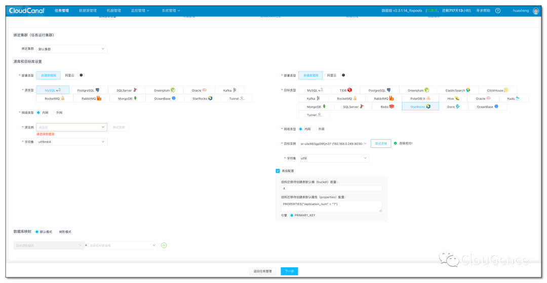This screenshot has height=283, width=547.
Task: Pick PostgreSQL as the target type
Action: (379, 90)
